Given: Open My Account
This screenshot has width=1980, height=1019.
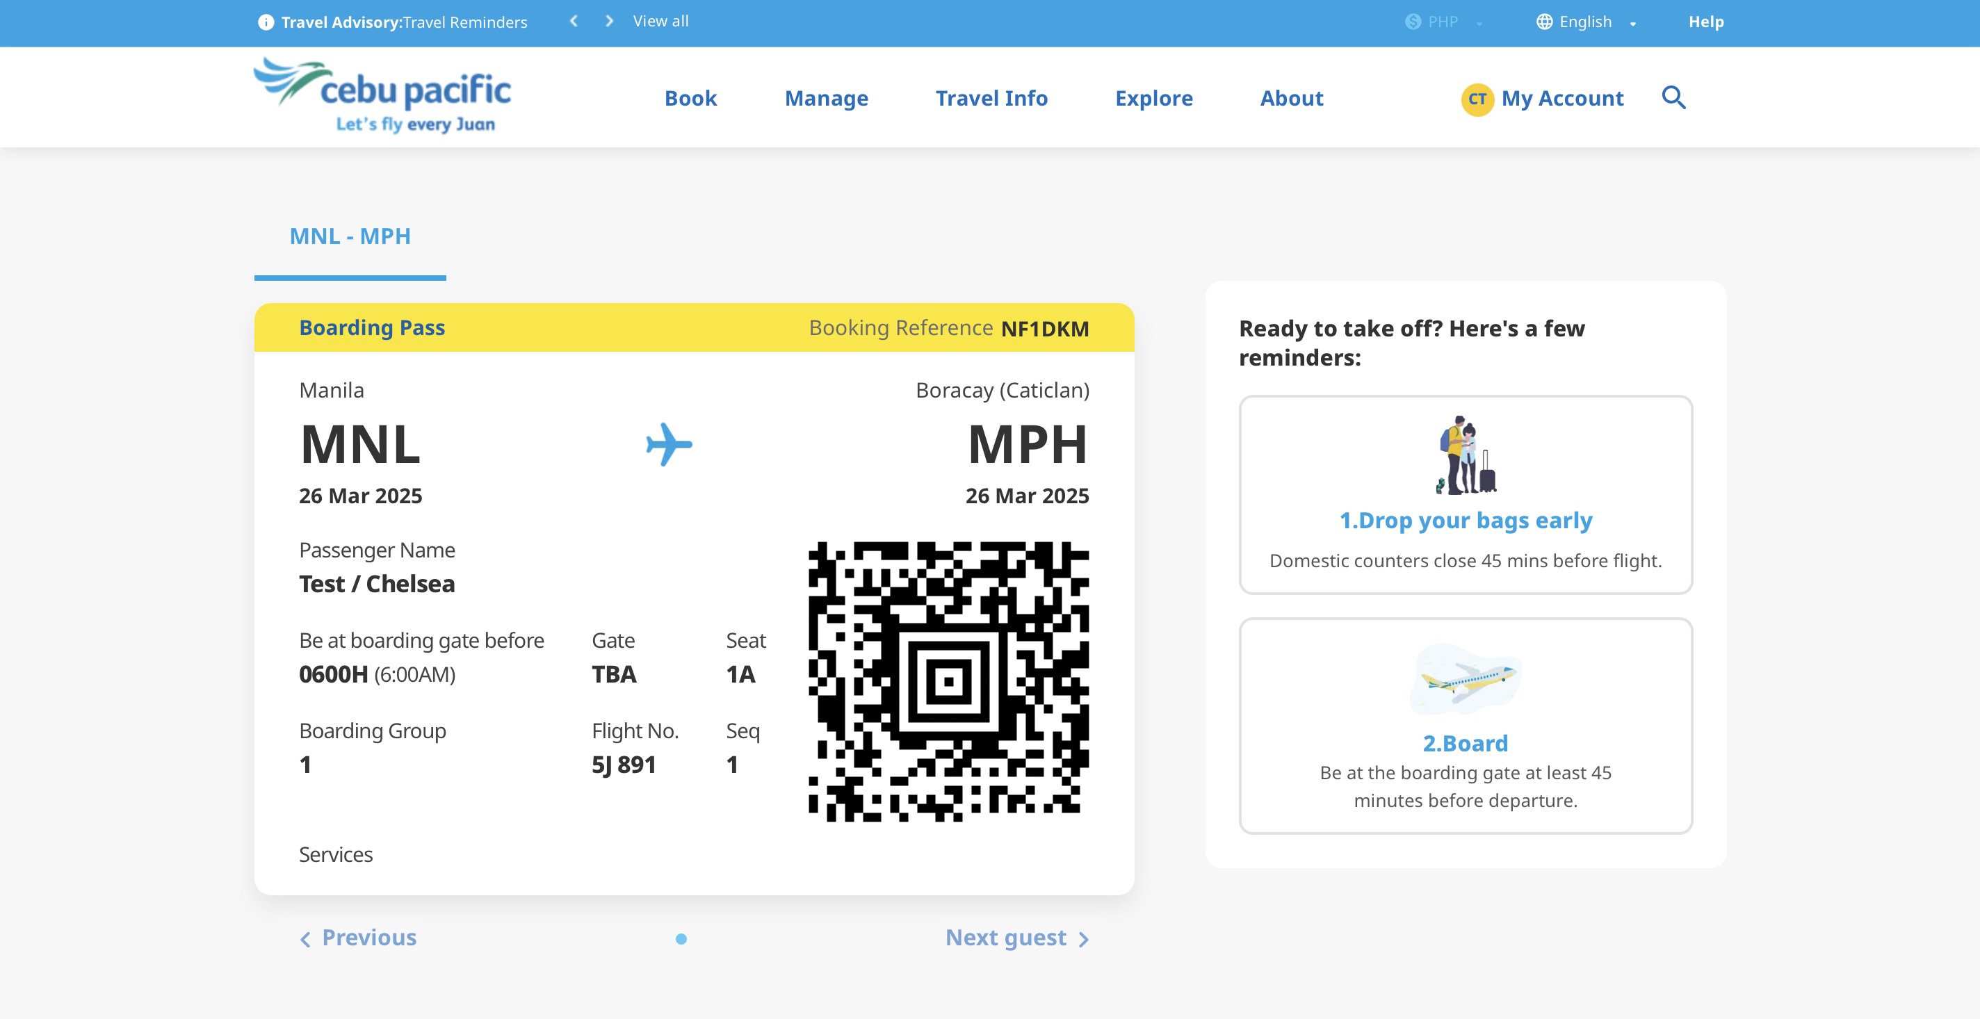Looking at the screenshot, I should point(1562,99).
